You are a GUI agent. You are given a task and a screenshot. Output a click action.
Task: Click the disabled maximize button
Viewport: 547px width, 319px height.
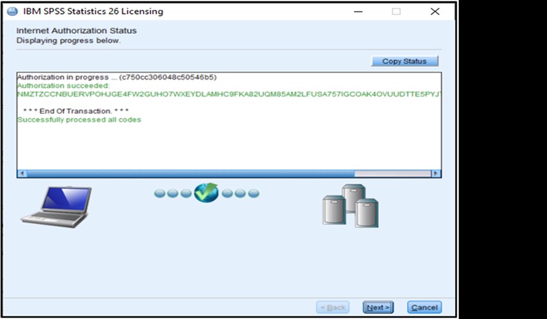(396, 12)
